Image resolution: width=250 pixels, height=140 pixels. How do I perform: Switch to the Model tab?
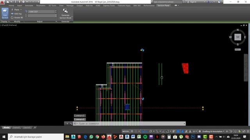[6, 128]
